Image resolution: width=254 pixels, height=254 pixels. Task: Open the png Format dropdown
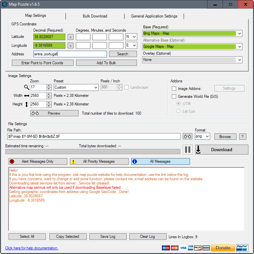pos(202,136)
